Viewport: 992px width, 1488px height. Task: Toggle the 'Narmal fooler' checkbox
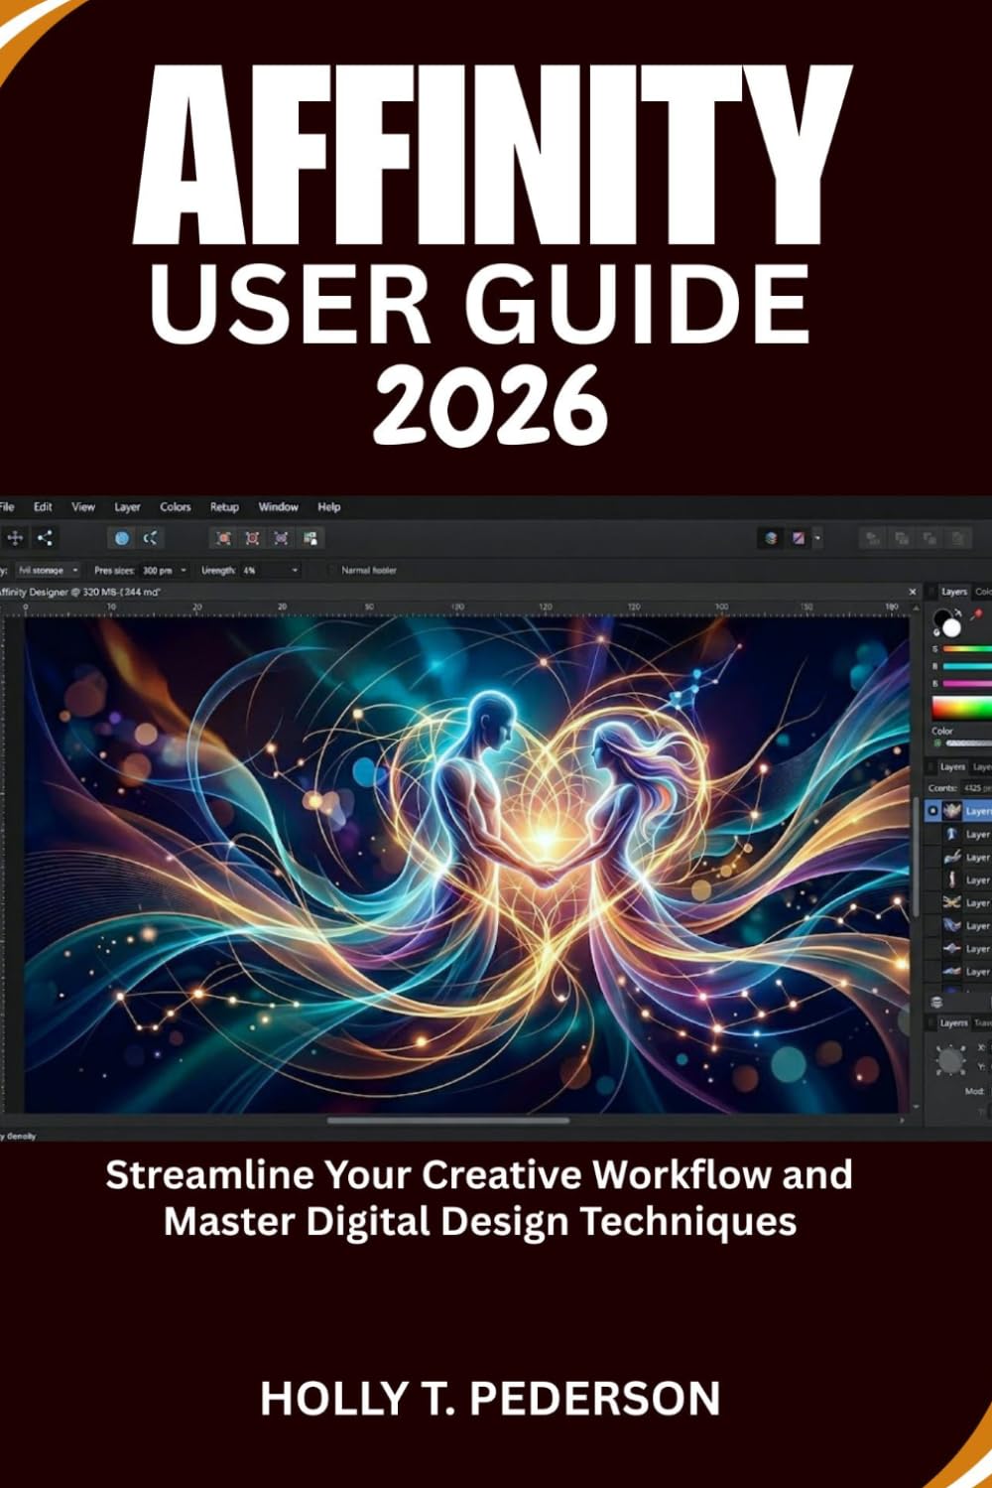click(x=331, y=571)
